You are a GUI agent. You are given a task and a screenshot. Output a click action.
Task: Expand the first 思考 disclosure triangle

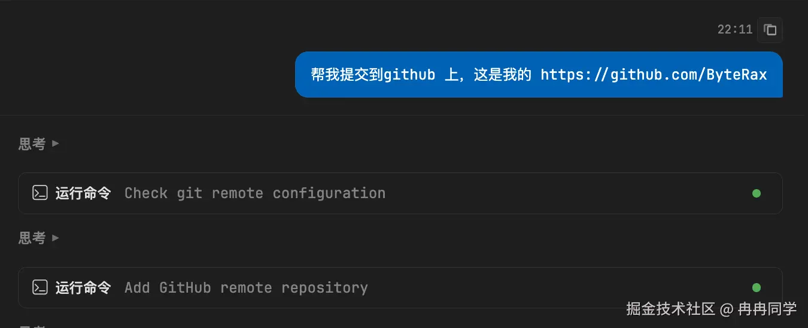pyautogui.click(x=56, y=144)
